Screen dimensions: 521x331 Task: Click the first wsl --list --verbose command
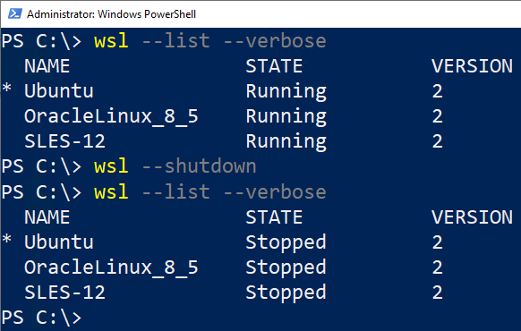(x=210, y=41)
